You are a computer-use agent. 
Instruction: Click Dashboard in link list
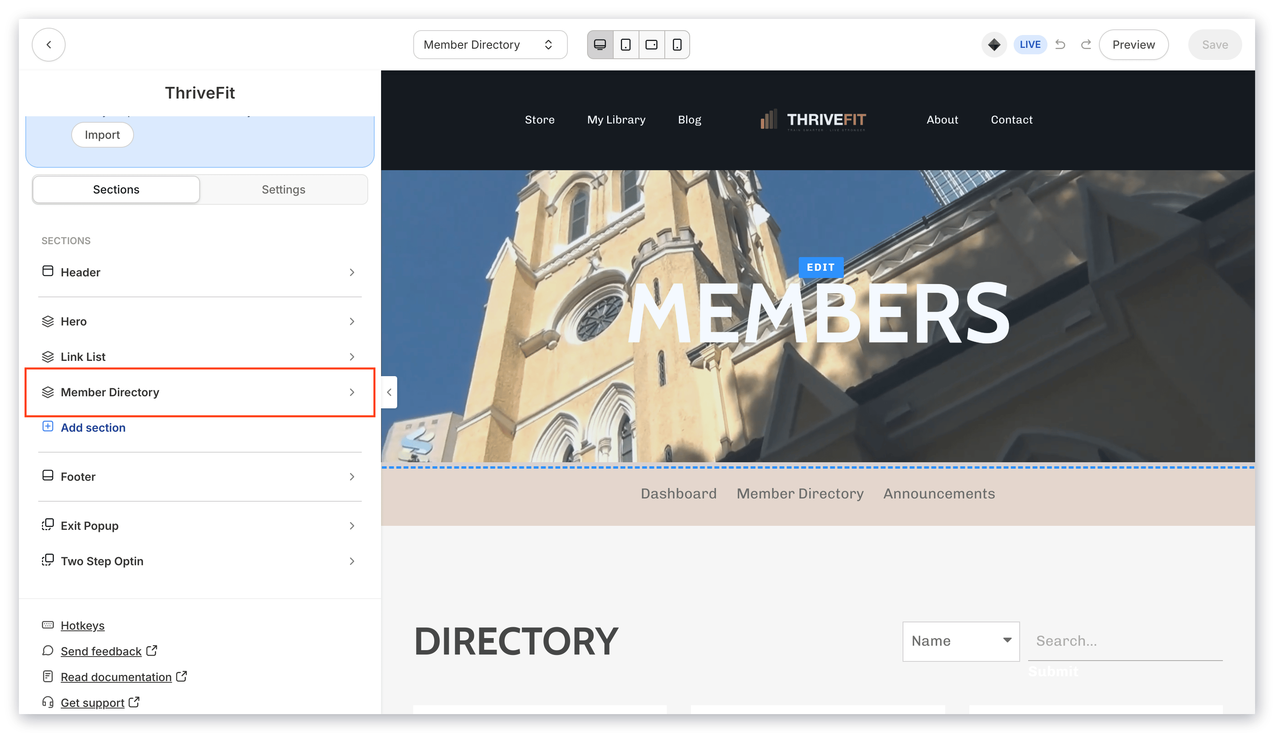click(x=678, y=493)
